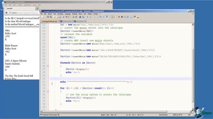
Task: Click the green Undo arrow icon
Action: point(73,17)
